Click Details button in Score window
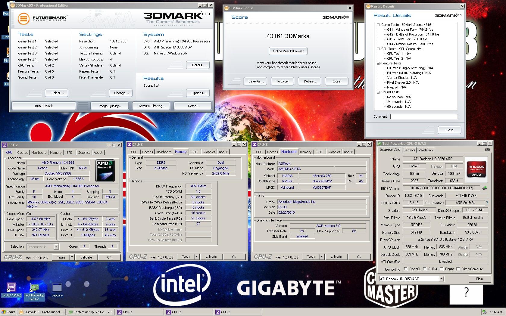Screen dimensions: 506x316 [x=310, y=81]
